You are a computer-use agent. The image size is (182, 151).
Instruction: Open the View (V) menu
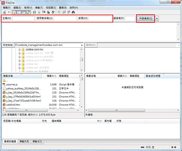coord(28,8)
